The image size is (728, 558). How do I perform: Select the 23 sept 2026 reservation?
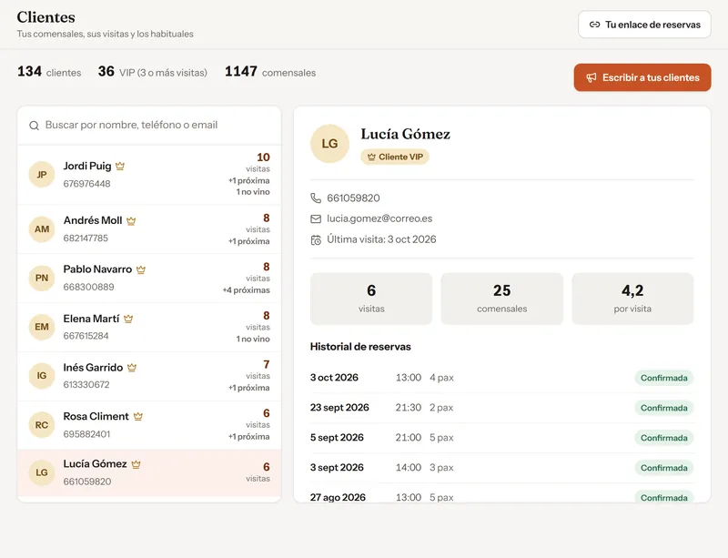(502, 408)
